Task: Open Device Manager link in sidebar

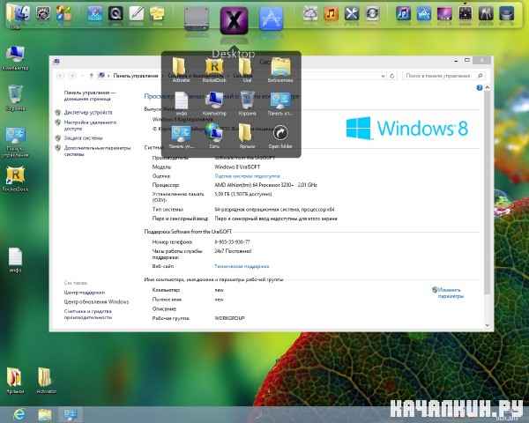Action: (88, 112)
